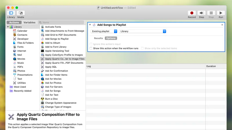Run the workflow with the Run button

221,13
